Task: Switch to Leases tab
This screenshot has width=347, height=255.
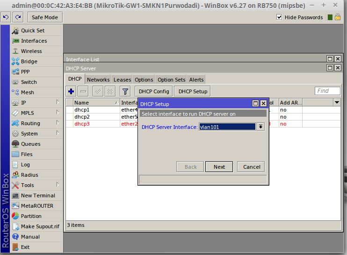Action: pyautogui.click(x=122, y=80)
